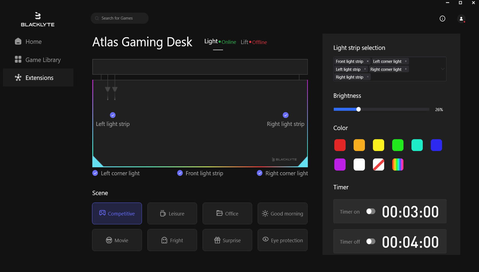This screenshot has width=479, height=272.
Task: Remove the Right corner light tag
Action: pos(406,69)
